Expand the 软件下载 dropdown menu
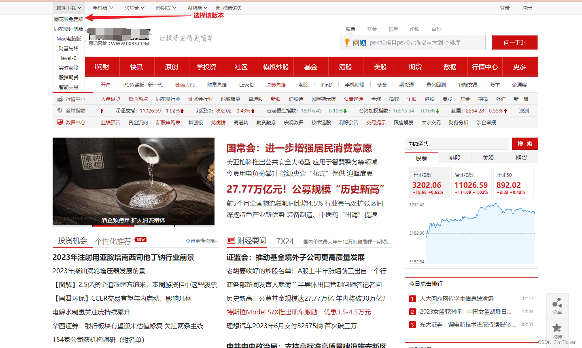This screenshot has height=348, width=582. coord(69,8)
